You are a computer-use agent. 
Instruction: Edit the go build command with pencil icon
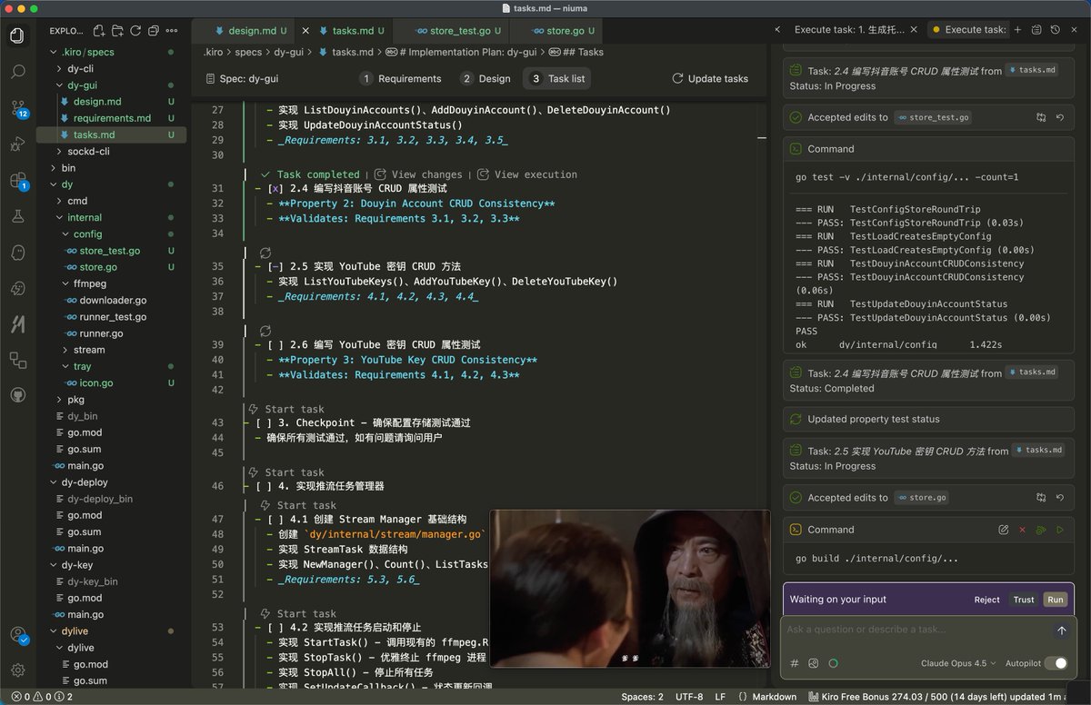pos(1004,529)
